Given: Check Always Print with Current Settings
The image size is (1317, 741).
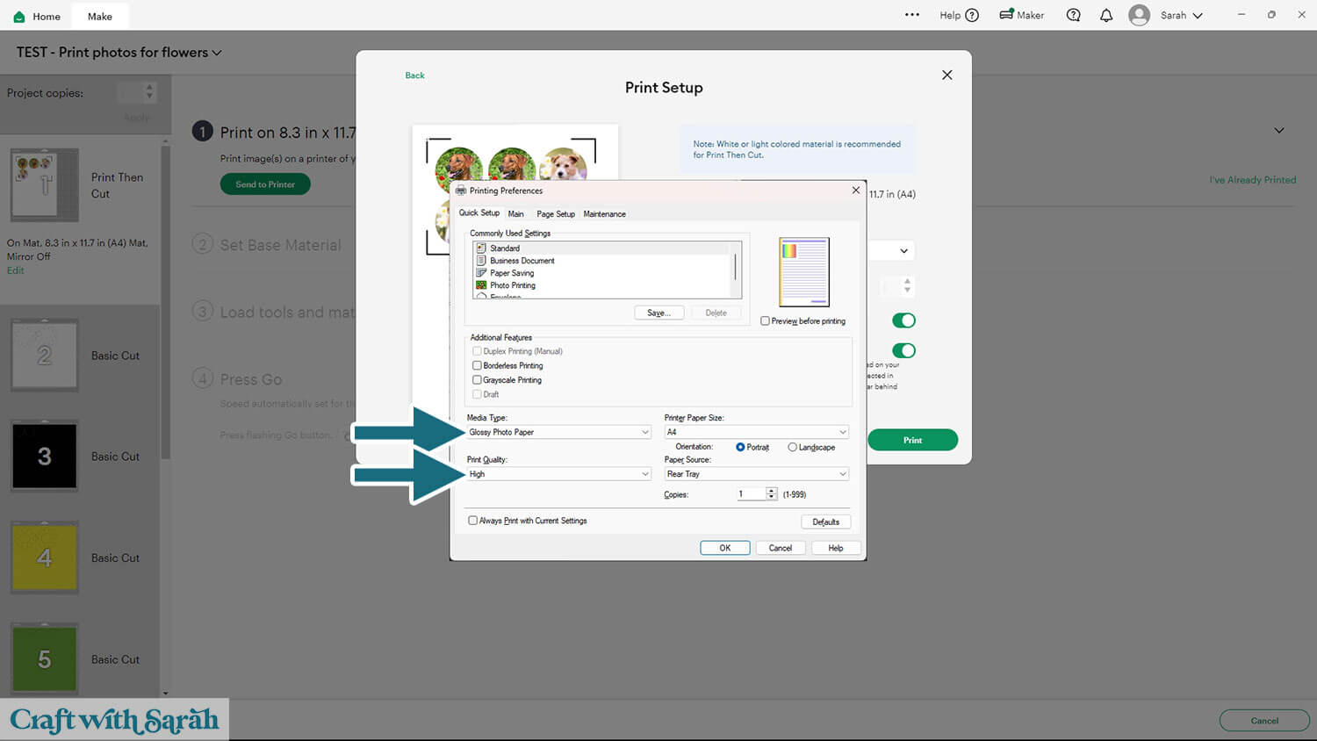Looking at the screenshot, I should 472,521.
